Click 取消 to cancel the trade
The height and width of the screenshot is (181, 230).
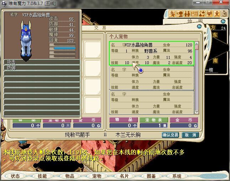[190, 135]
